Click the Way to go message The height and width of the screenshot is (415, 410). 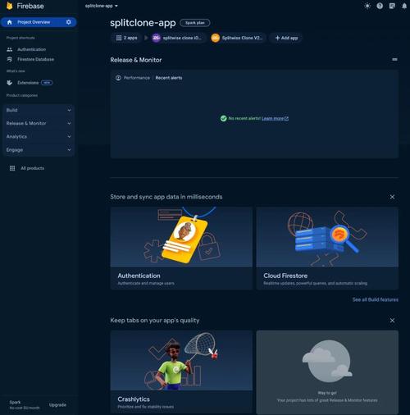327,393
